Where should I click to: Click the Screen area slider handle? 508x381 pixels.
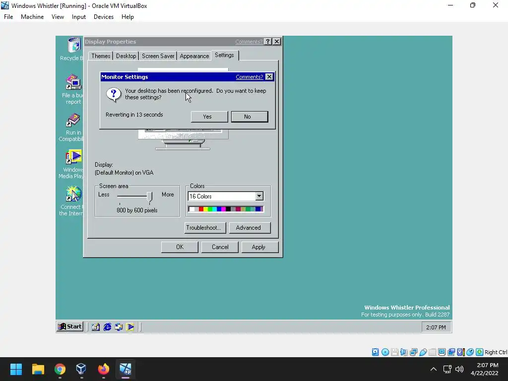tap(149, 197)
